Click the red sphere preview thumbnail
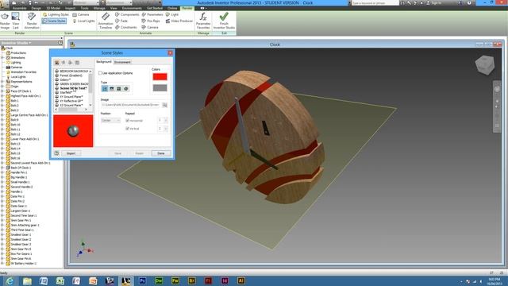The height and width of the screenshot is (286, 508). click(73, 131)
